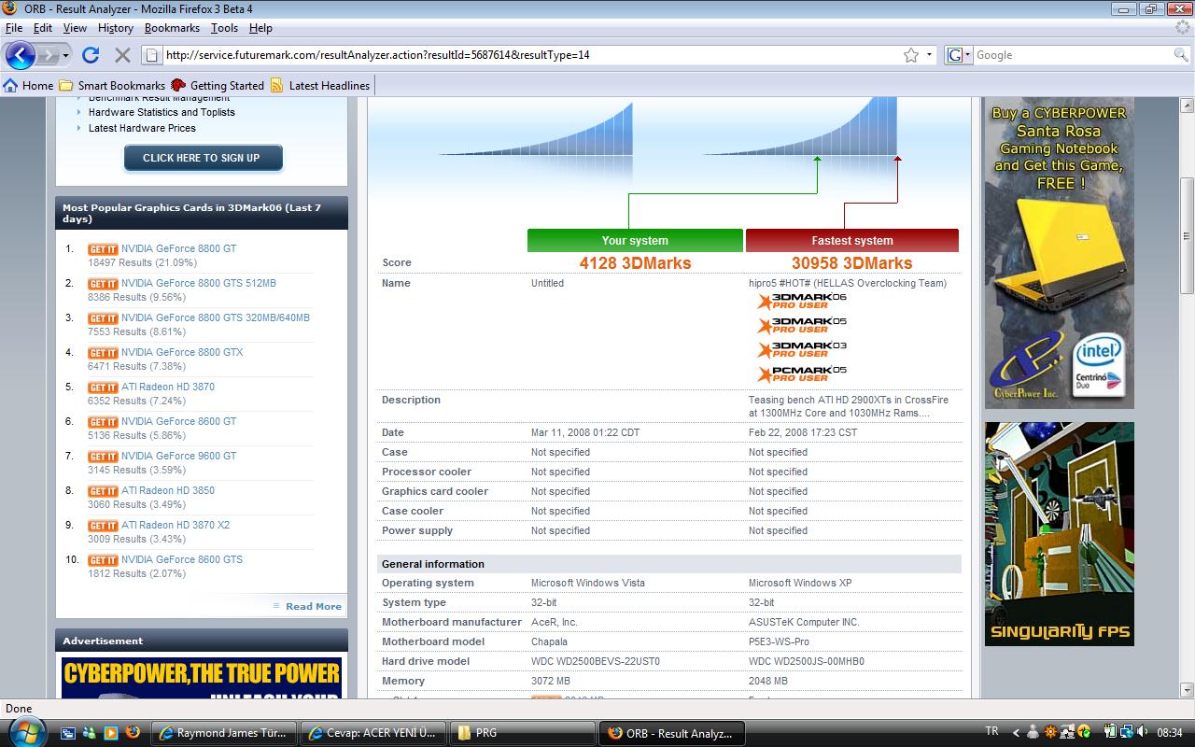The width and height of the screenshot is (1195, 747).
Task: Open NVIDIA GeForce 8600 GTS link
Action: [x=182, y=559]
